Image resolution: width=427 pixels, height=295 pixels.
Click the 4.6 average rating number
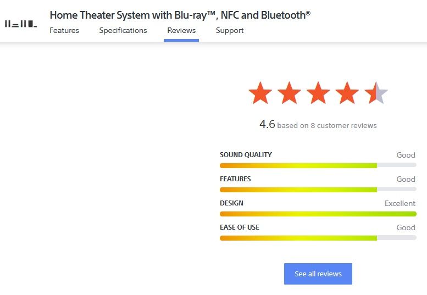pyautogui.click(x=267, y=124)
